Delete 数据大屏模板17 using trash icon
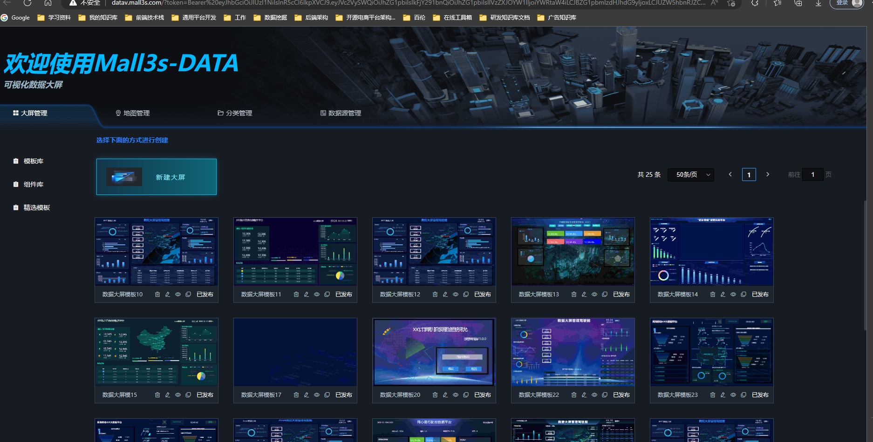The image size is (873, 442). pyautogui.click(x=296, y=395)
